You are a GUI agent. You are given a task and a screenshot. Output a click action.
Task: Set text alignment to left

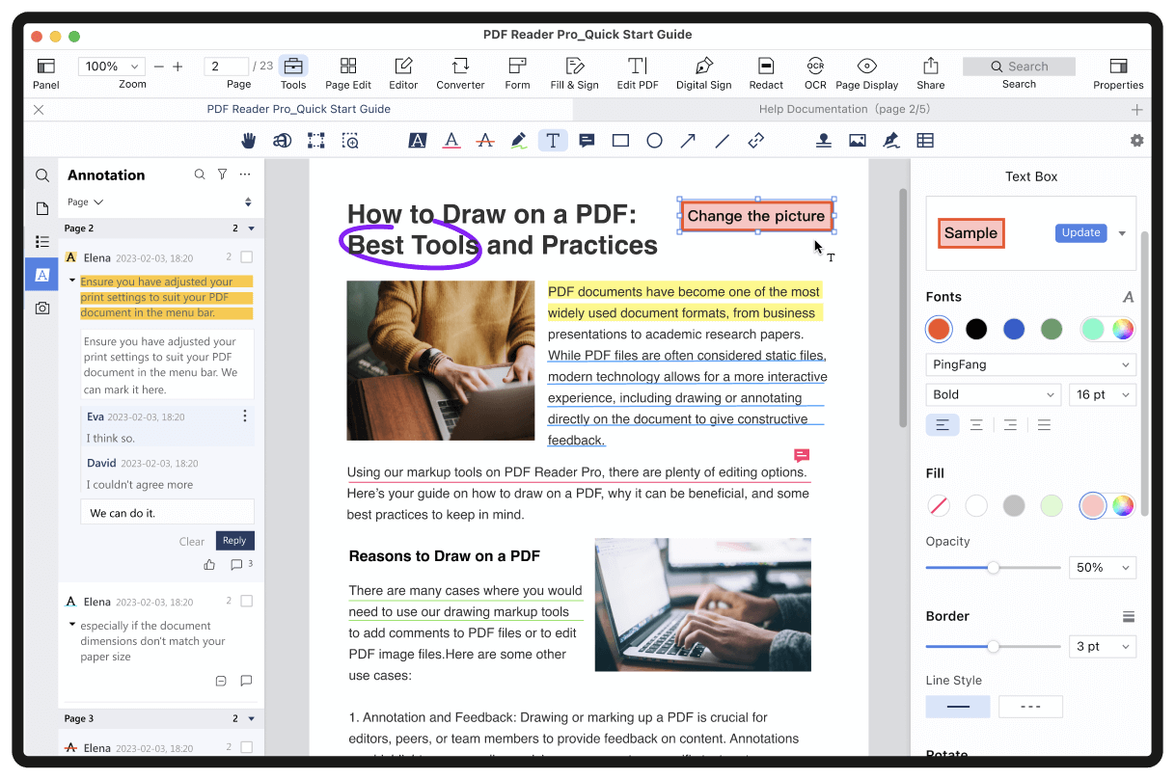[x=943, y=425]
